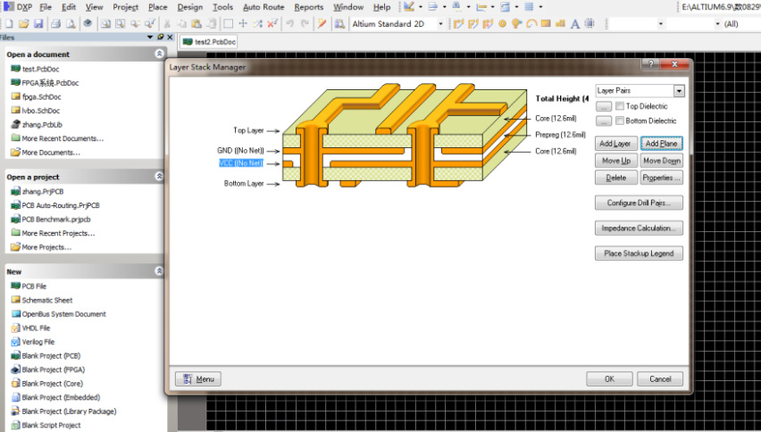
Task: Interactive differential pair routing icon
Action: click(473, 24)
